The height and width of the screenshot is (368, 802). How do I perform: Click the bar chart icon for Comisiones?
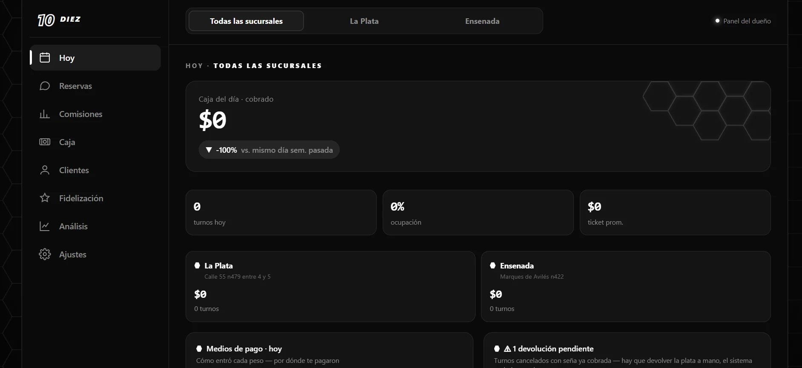coord(45,114)
